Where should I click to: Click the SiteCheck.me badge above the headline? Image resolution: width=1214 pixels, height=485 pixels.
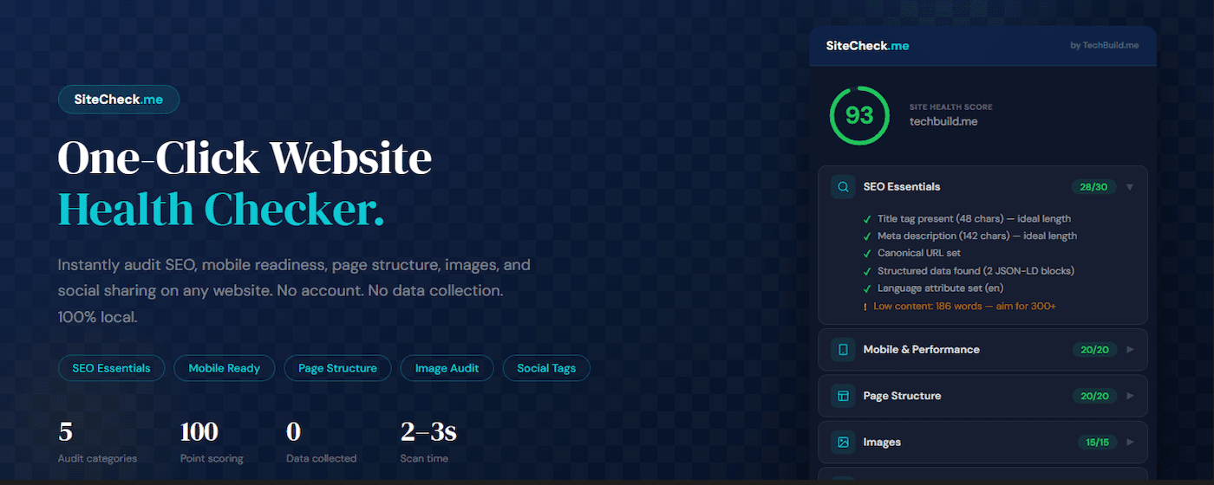[x=119, y=100]
